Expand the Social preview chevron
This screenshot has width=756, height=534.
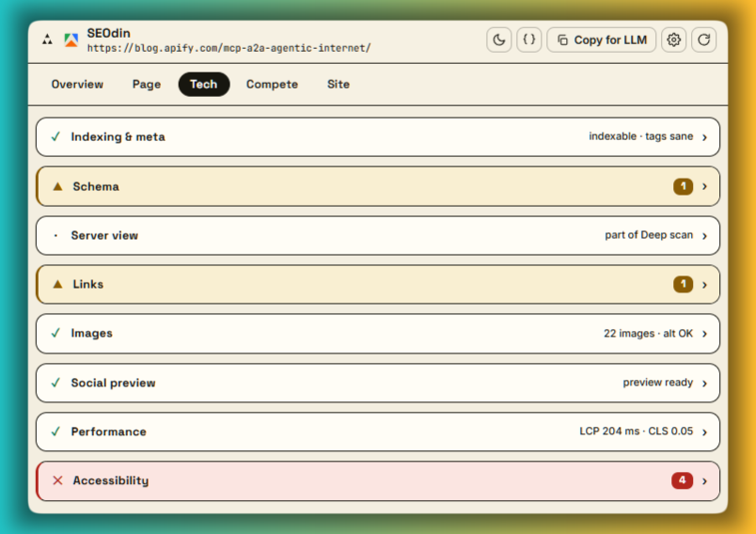[704, 384]
